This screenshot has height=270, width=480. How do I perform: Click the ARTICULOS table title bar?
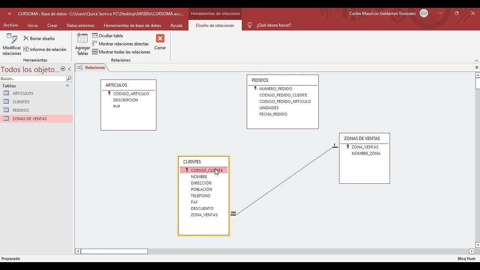tap(128, 85)
